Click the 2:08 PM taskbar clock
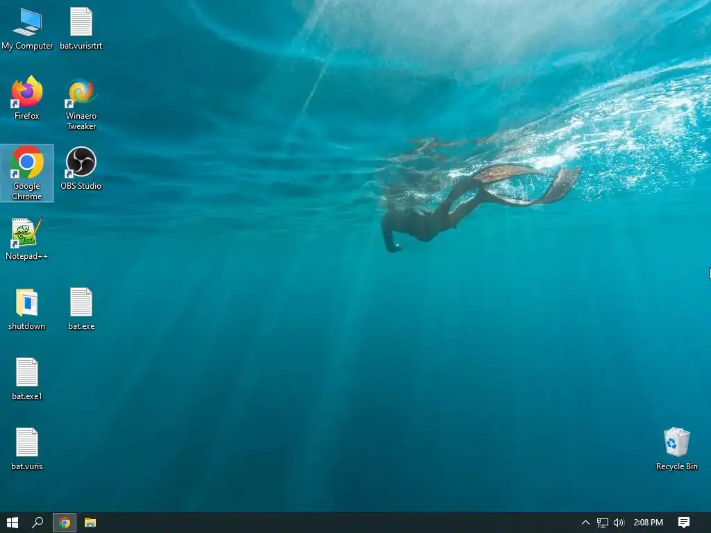This screenshot has width=711, height=533. [648, 523]
